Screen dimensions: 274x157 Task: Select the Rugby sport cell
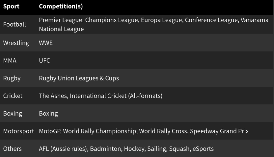(x=12, y=78)
